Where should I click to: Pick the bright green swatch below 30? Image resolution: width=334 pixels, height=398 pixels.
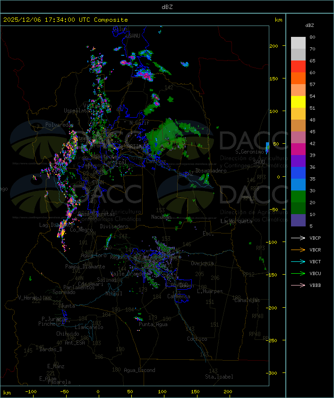pyautogui.click(x=298, y=197)
